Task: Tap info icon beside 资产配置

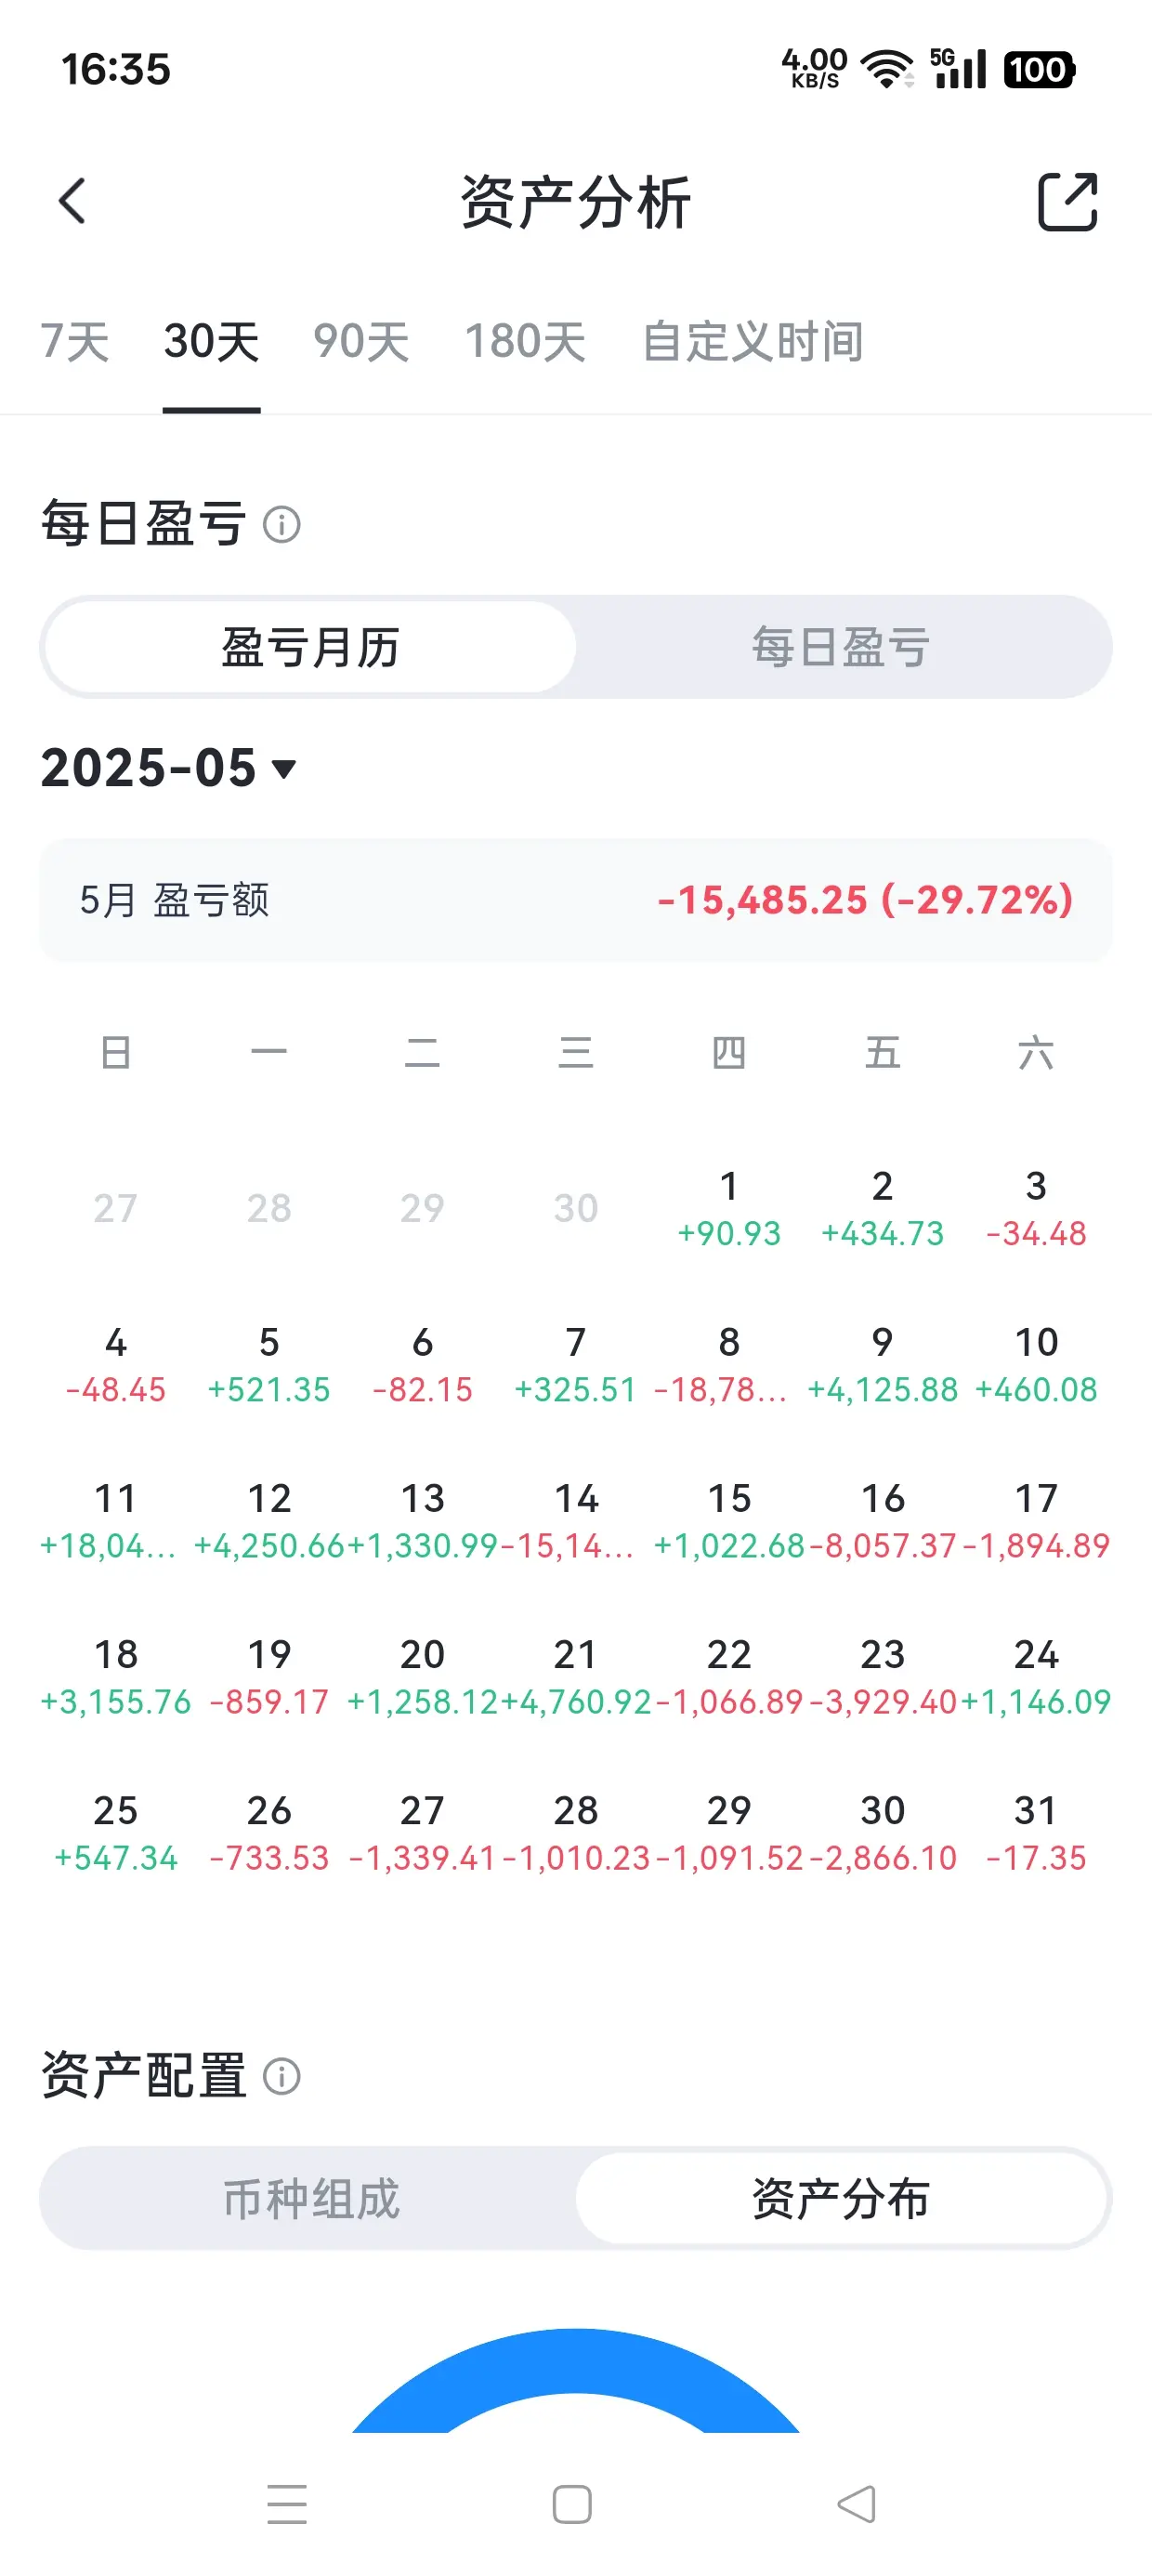Action: (281, 2076)
